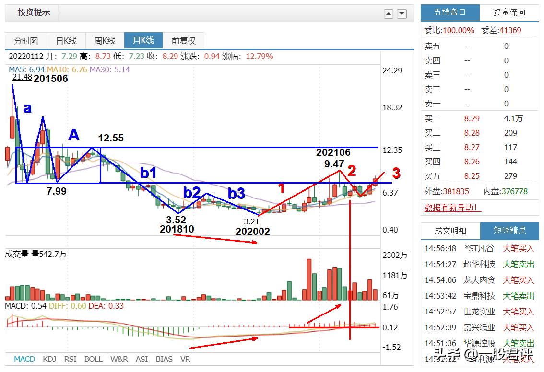Image resolution: width=544 pixels, height=372 pixels.
Task: Select the W&R indicator
Action: [119, 359]
